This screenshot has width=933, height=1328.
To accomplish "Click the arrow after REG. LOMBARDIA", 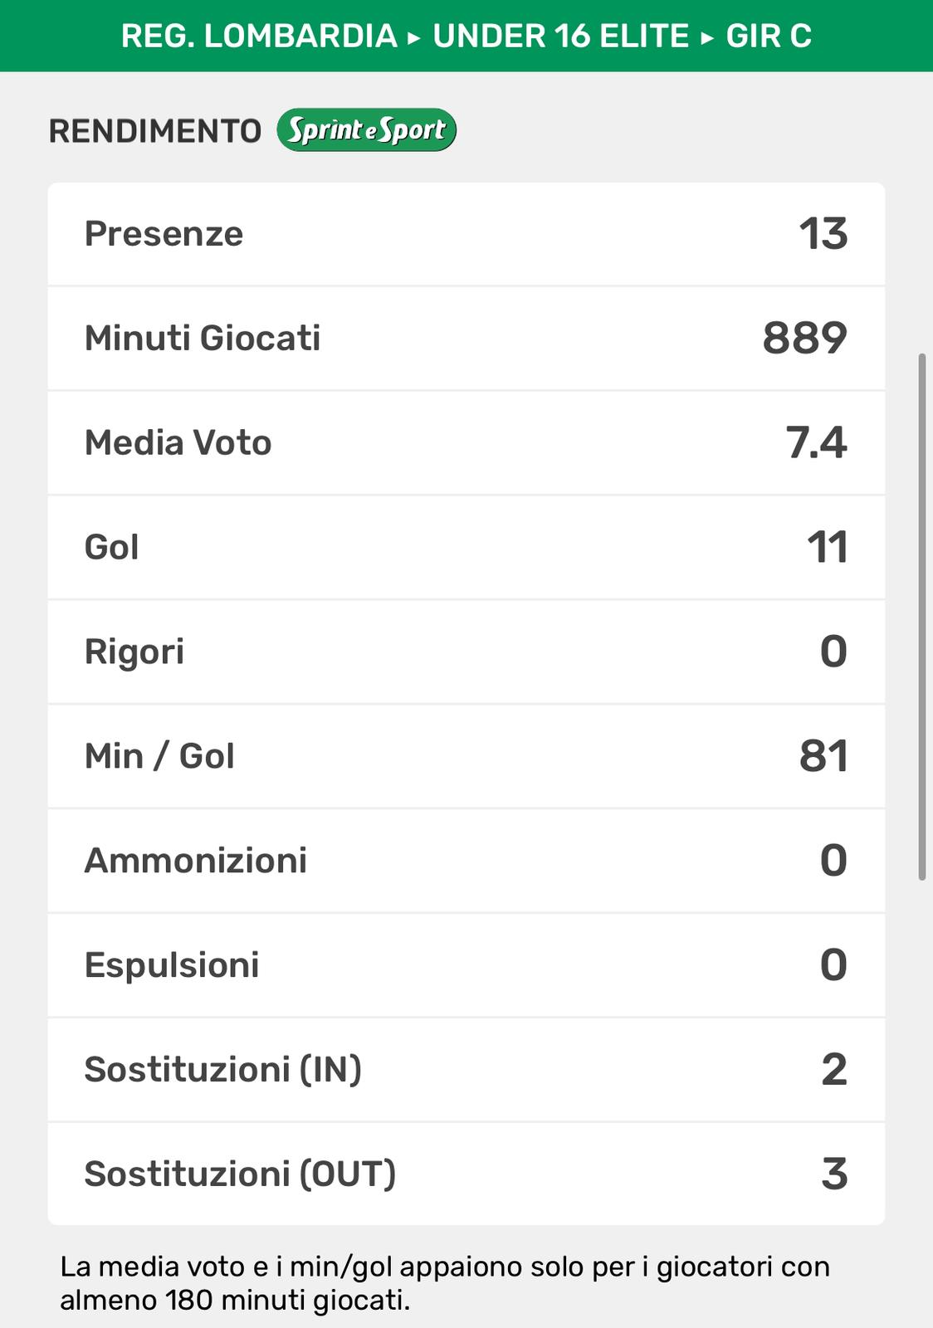I will 415,37.
